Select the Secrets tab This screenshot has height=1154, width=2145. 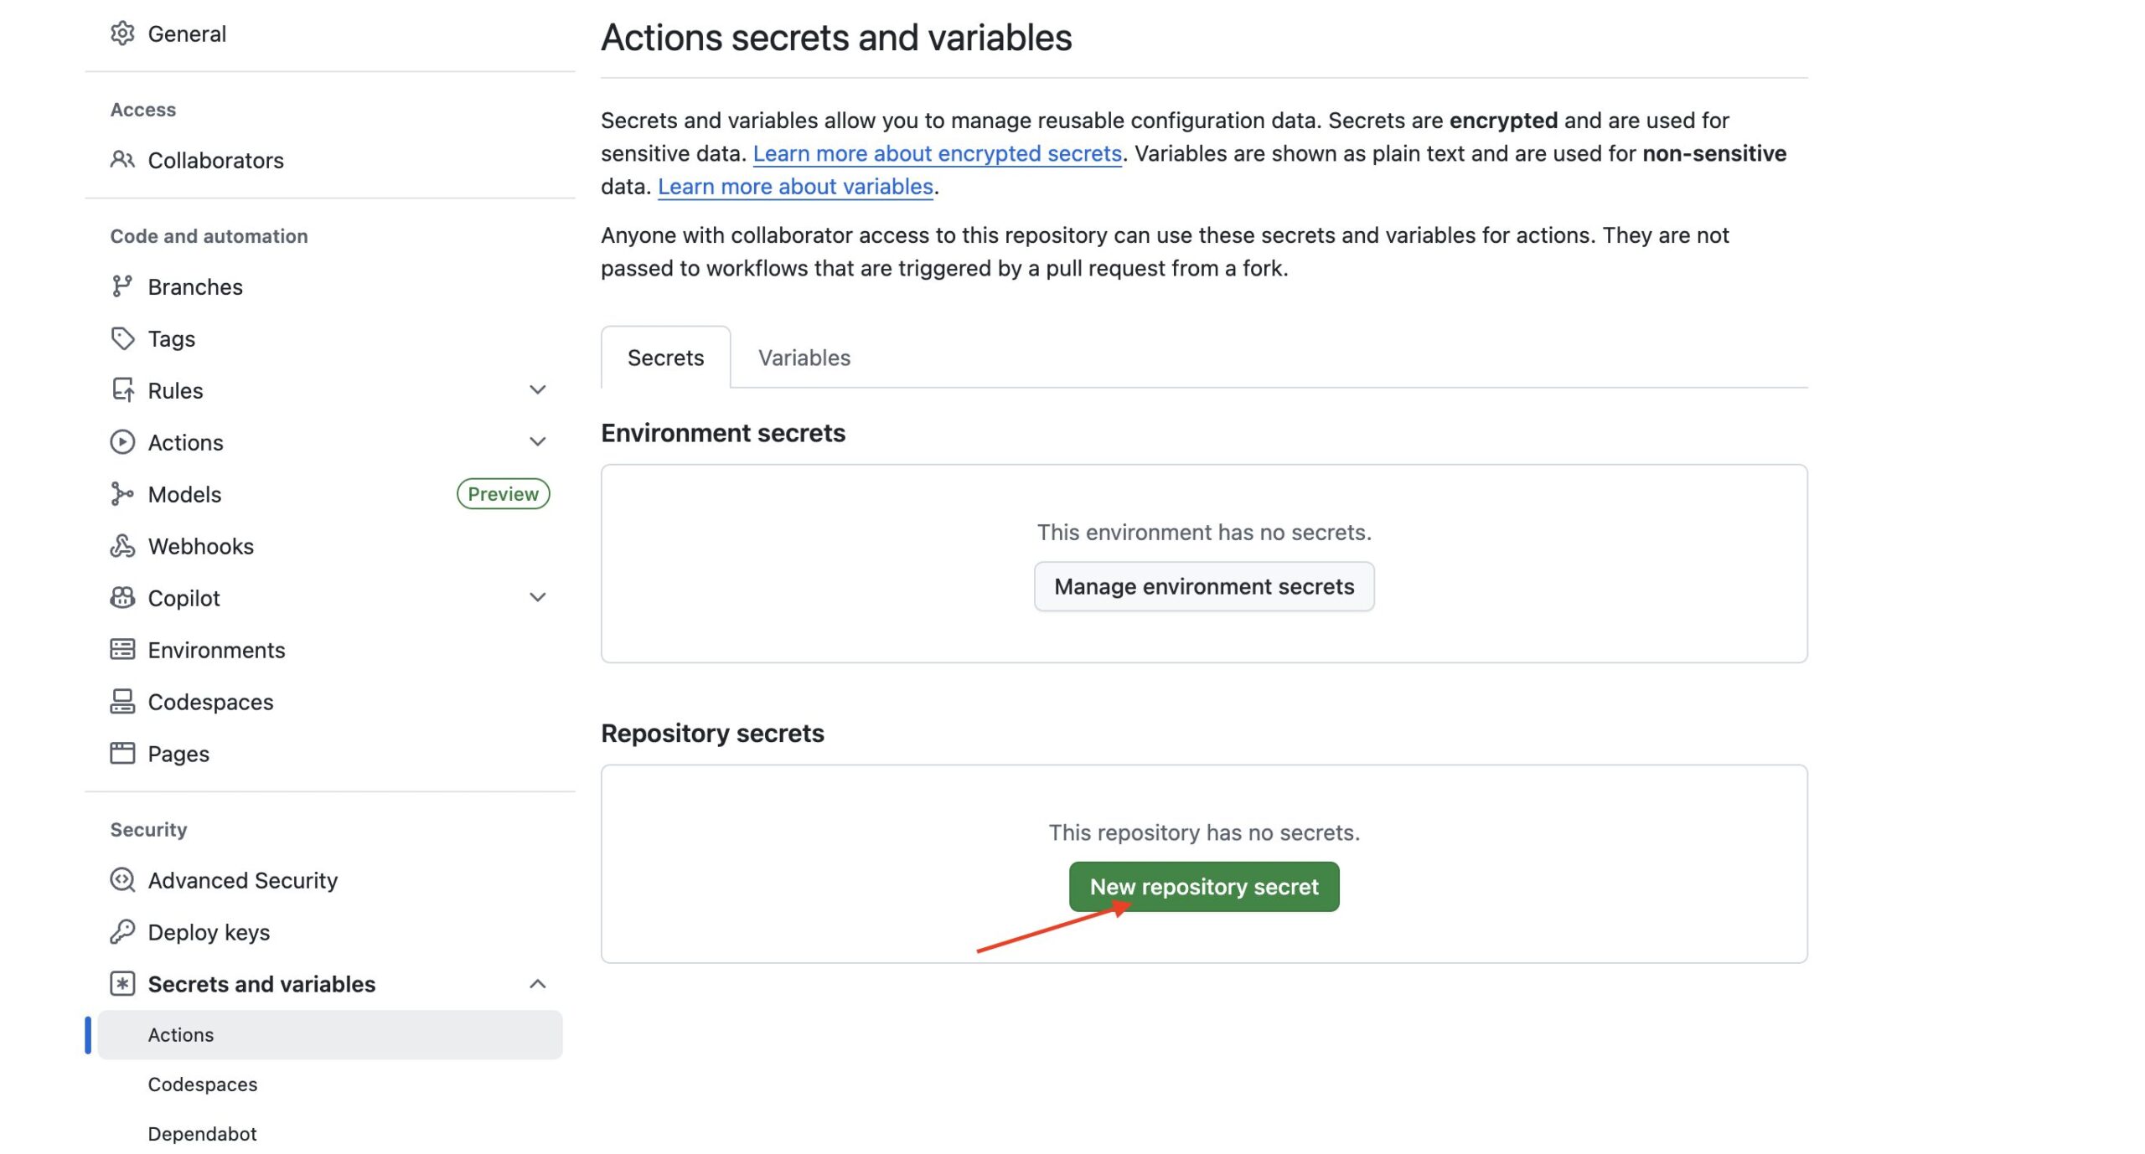[665, 358]
